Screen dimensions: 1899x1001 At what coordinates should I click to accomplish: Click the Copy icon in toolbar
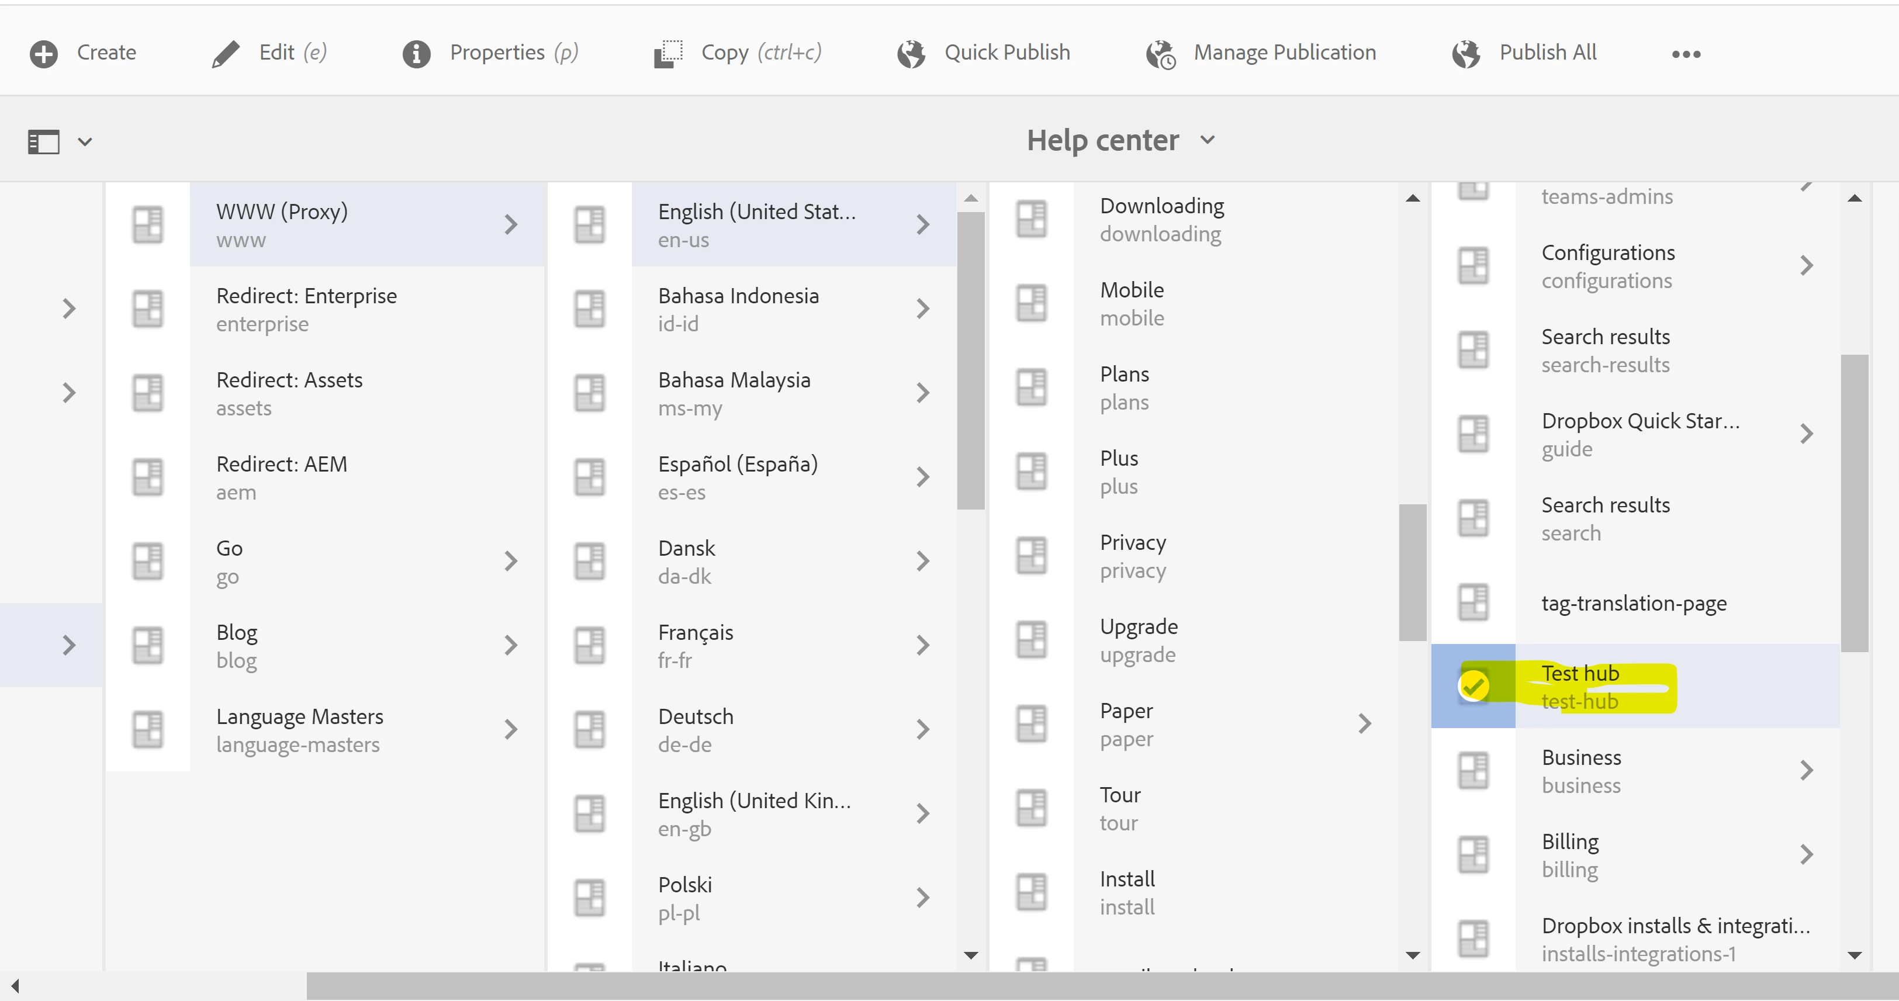[669, 54]
